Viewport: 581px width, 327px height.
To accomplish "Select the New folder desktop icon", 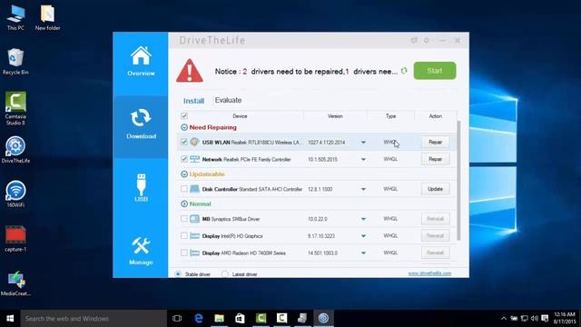I will pyautogui.click(x=47, y=17).
